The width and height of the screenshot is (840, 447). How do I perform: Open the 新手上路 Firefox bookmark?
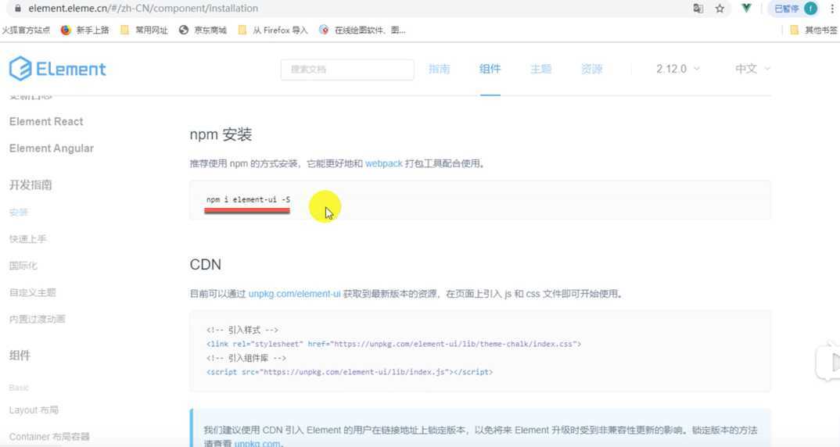[84, 30]
